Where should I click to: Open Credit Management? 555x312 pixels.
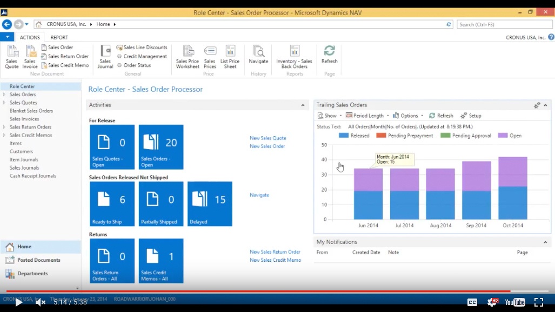tap(142, 56)
